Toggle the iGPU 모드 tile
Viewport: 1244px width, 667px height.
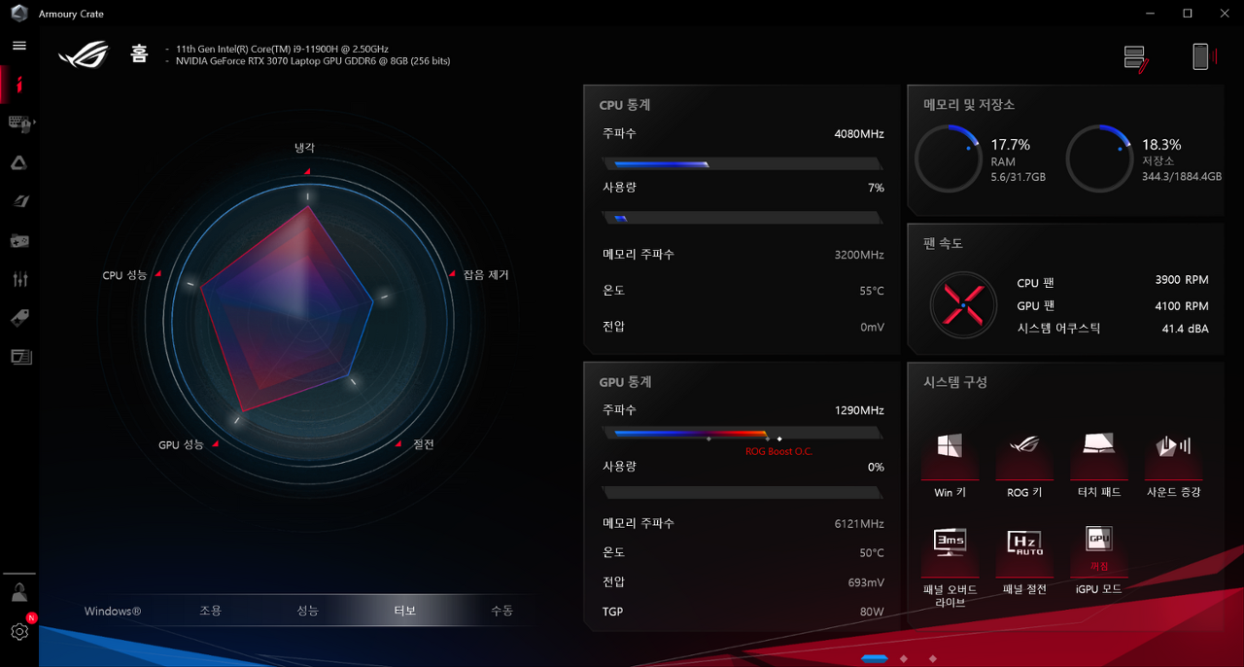(1099, 560)
